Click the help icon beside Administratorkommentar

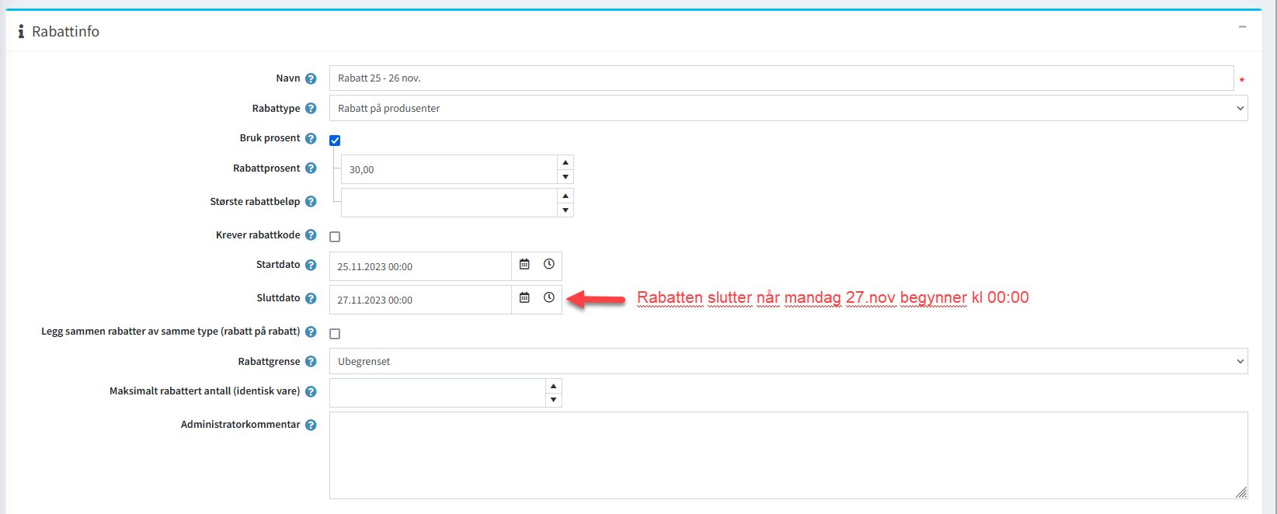click(x=311, y=425)
